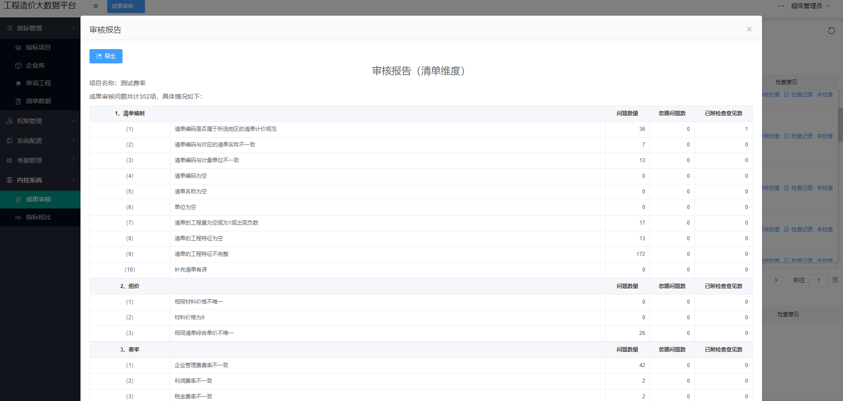Collapse the 指标管理 menu group
This screenshot has height=401, width=843.
click(40, 28)
